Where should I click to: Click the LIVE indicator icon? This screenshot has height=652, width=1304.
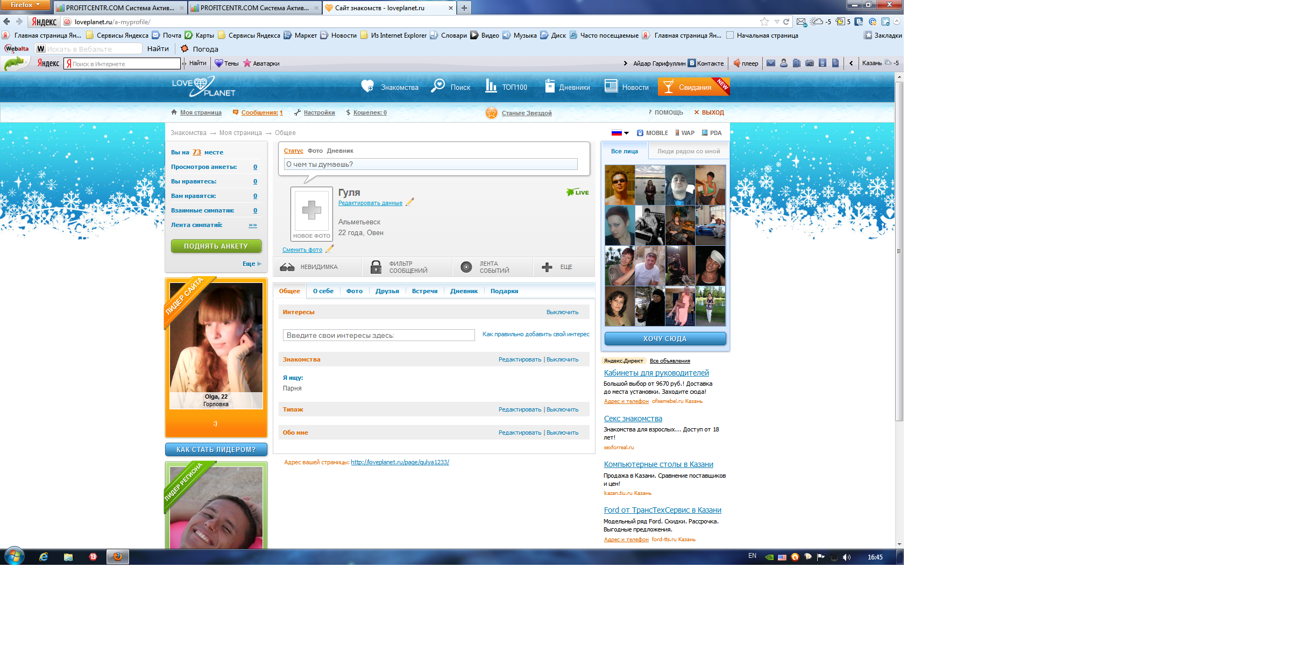click(x=577, y=192)
